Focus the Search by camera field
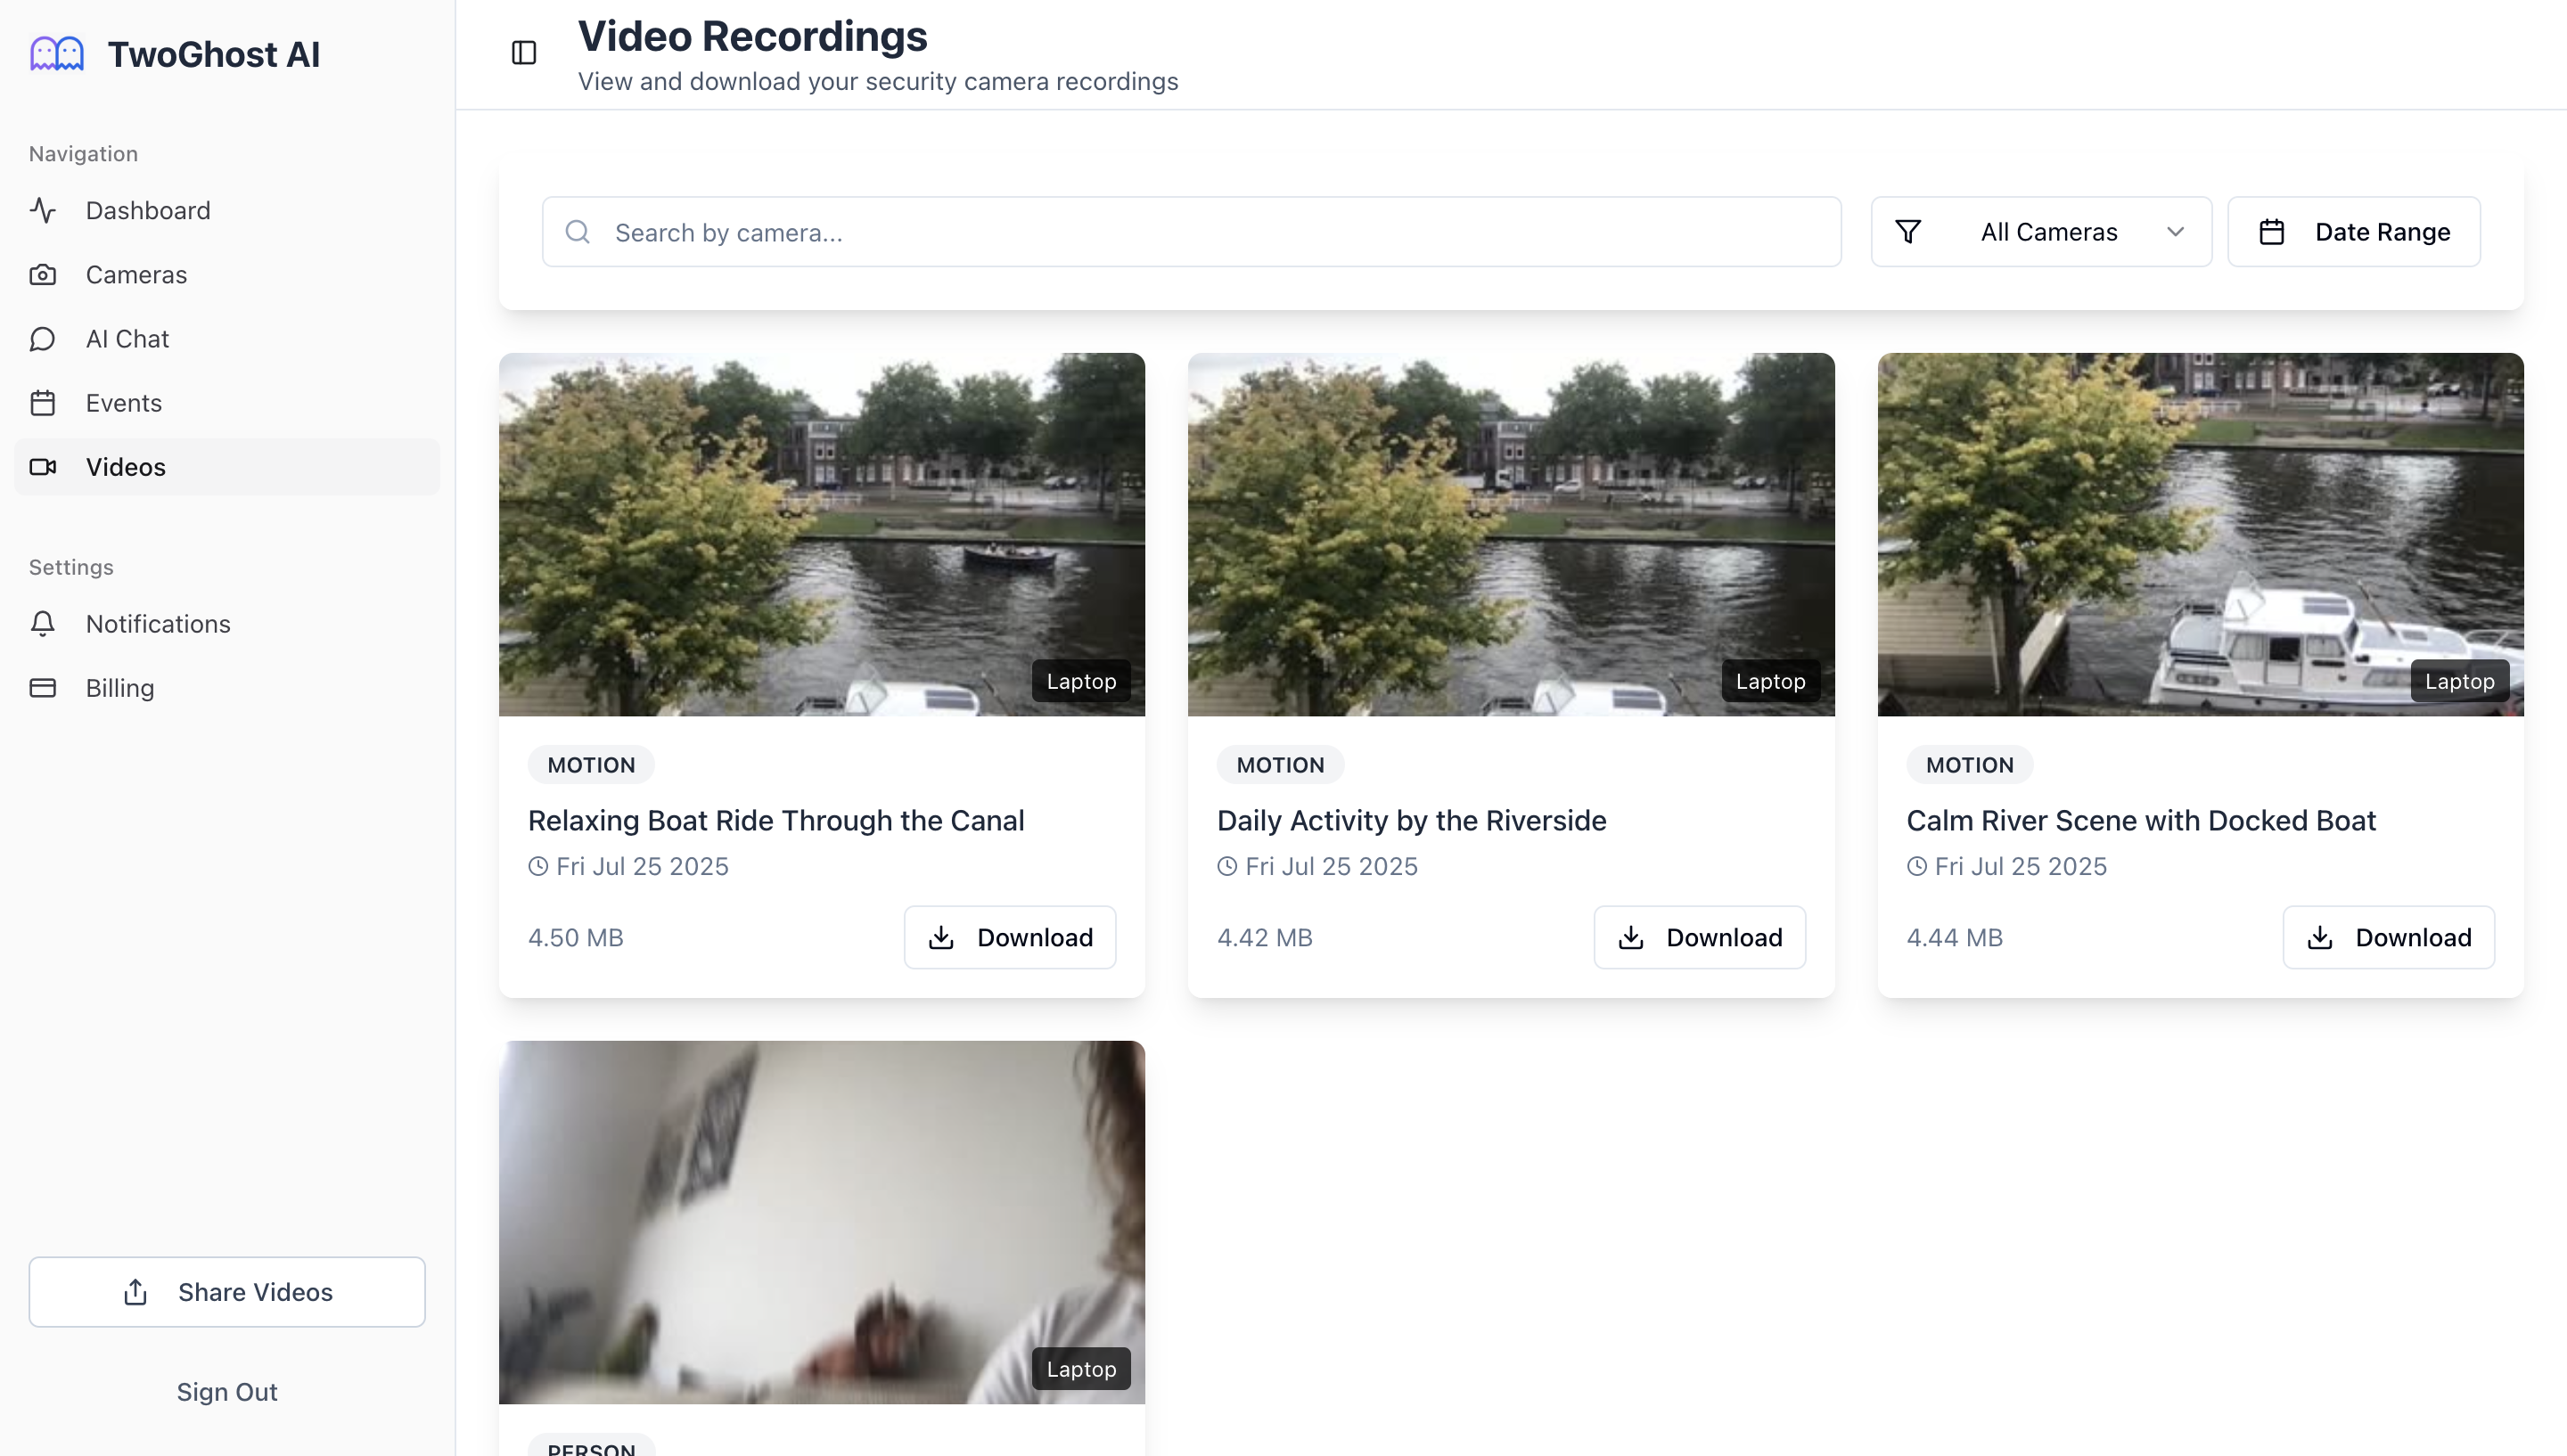2567x1456 pixels. 1192,232
